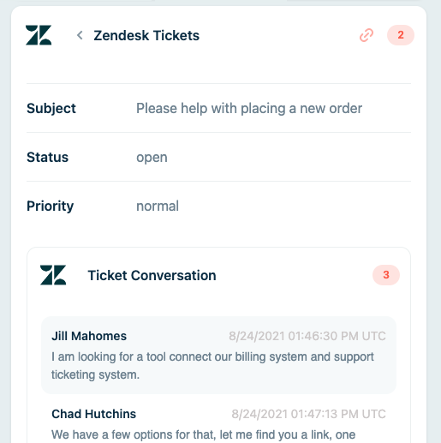
Task: Click the Ticket Conversation heading
Action: (152, 275)
